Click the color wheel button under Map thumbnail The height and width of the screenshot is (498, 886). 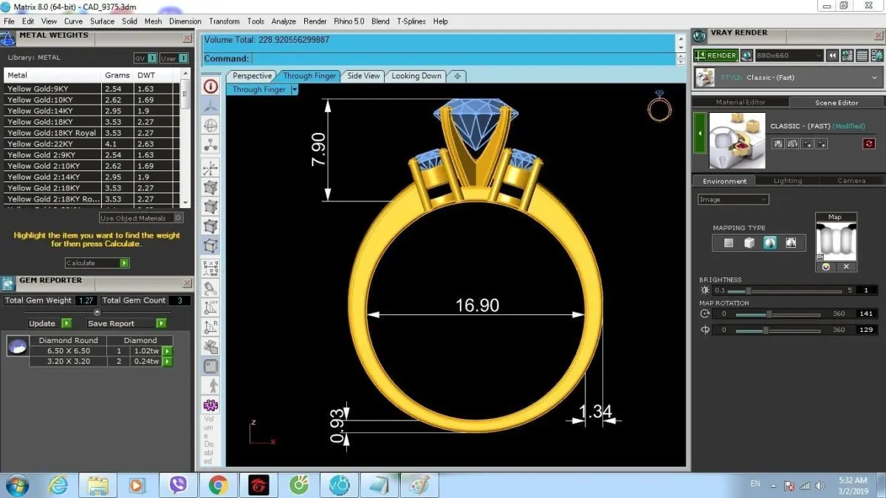point(826,267)
